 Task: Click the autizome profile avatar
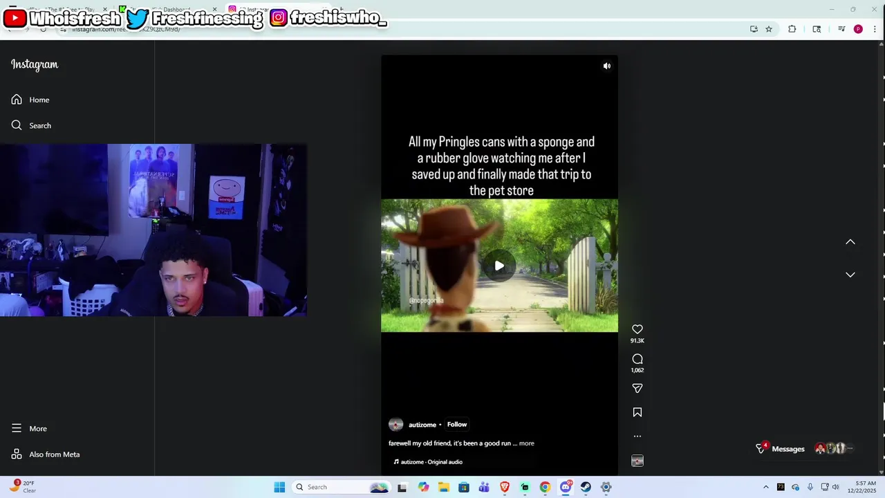point(396,425)
